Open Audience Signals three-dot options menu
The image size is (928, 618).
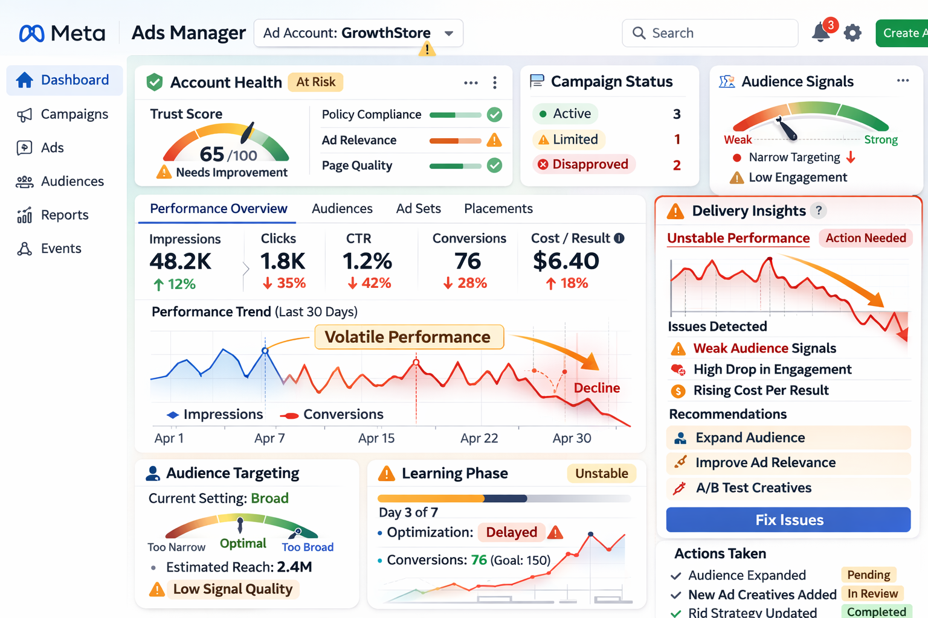(903, 81)
